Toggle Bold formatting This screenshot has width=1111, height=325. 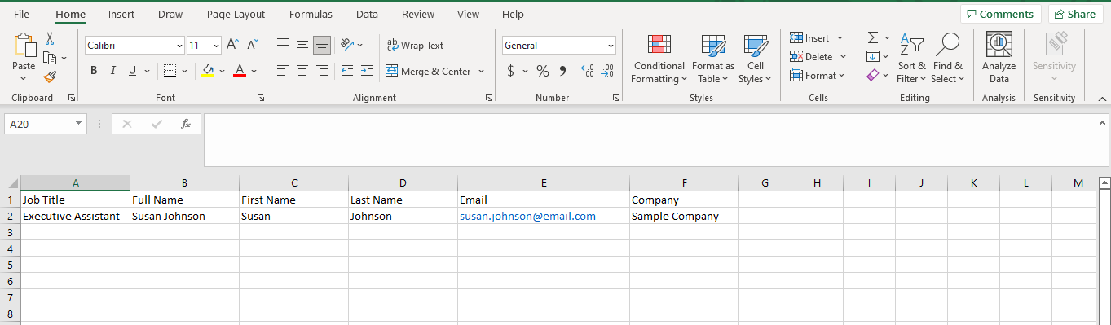point(94,71)
